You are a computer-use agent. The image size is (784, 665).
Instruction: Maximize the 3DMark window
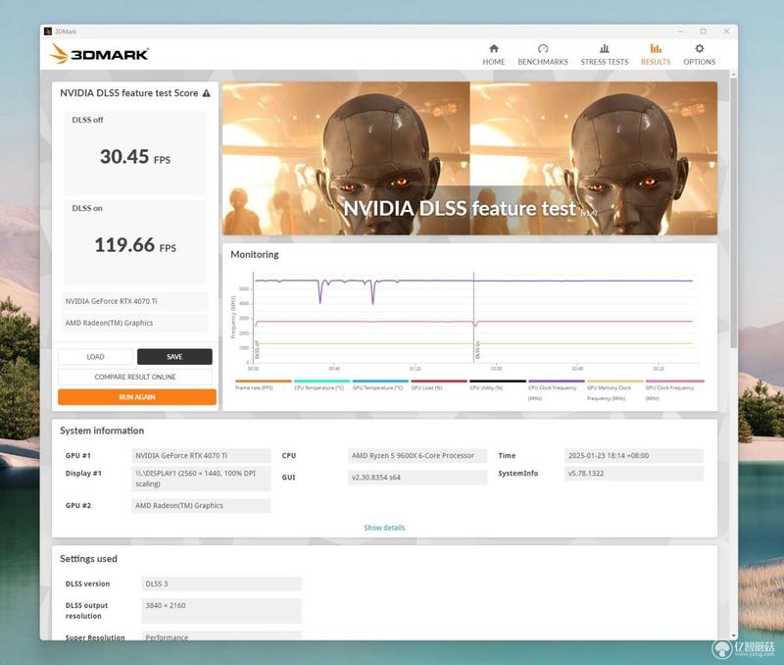point(703,31)
